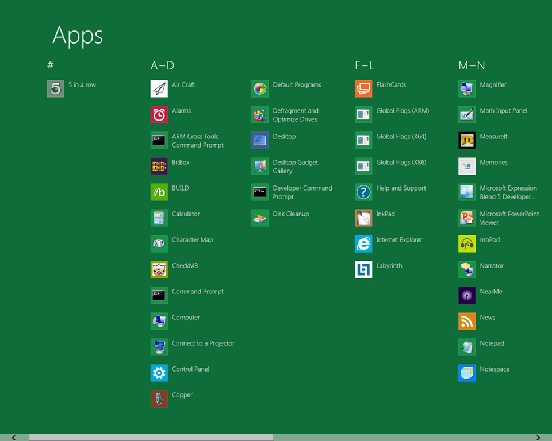
Task: Open Defragment and Optimize Drives icon
Action: pyautogui.click(x=260, y=114)
